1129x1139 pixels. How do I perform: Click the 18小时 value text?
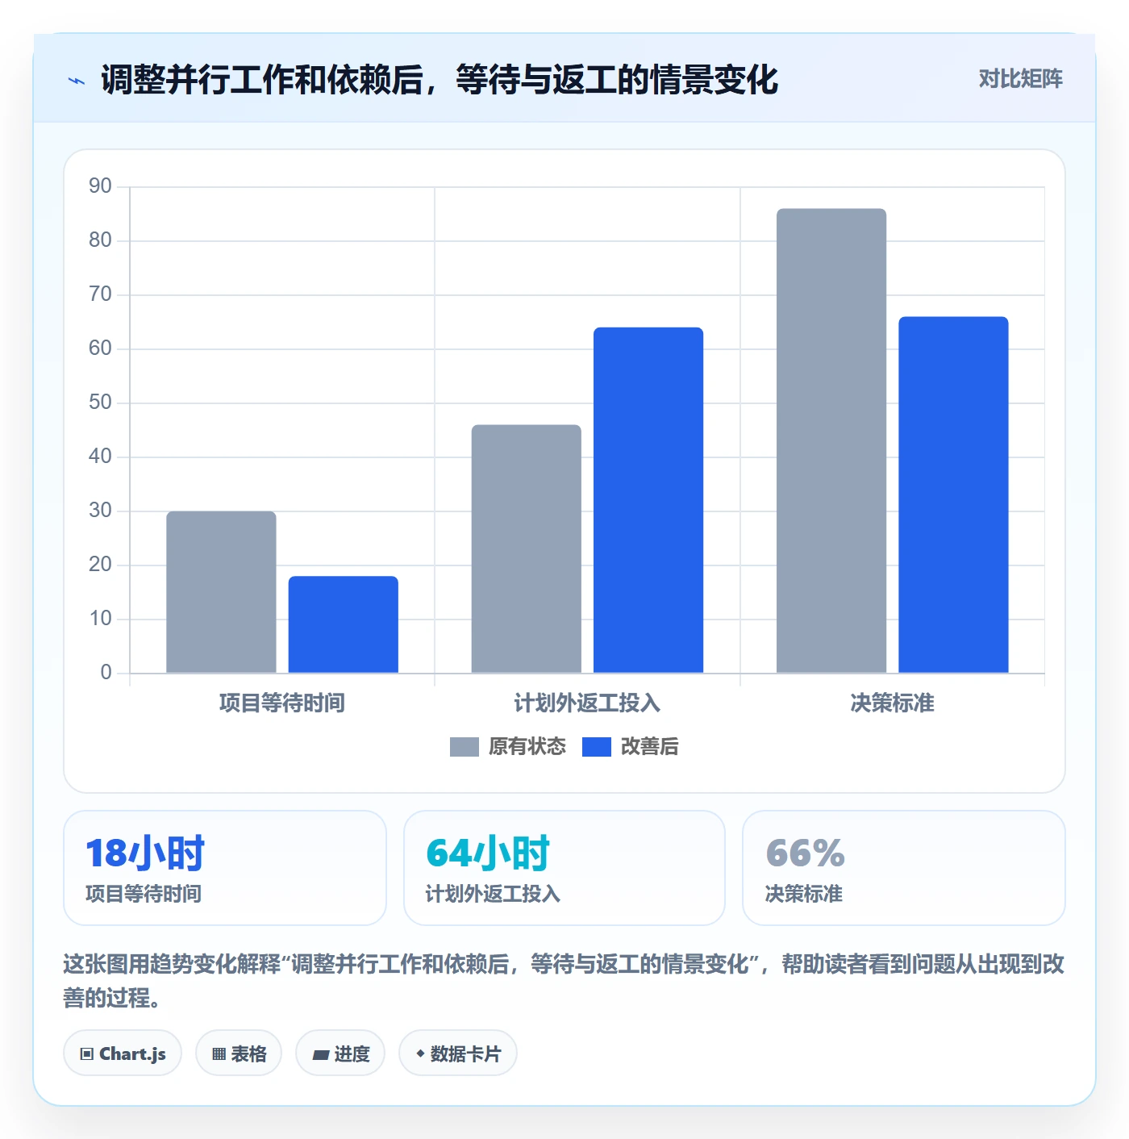(145, 853)
